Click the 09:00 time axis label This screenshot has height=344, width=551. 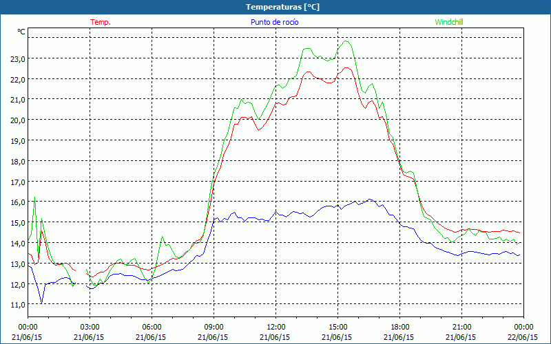(213, 327)
